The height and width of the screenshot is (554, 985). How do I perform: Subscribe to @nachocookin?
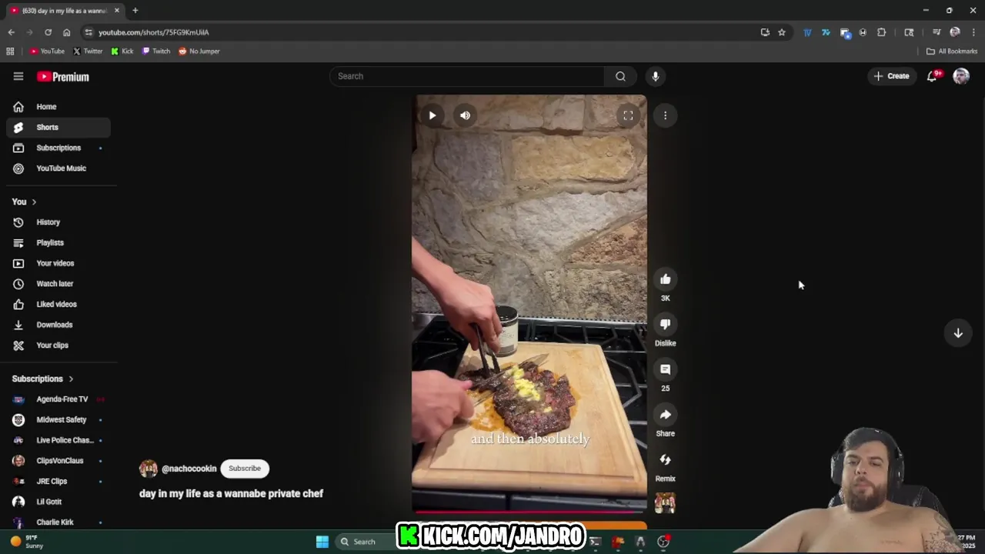(x=245, y=469)
